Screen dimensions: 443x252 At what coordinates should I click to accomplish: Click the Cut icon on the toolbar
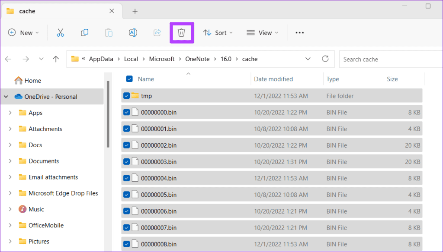60,32
